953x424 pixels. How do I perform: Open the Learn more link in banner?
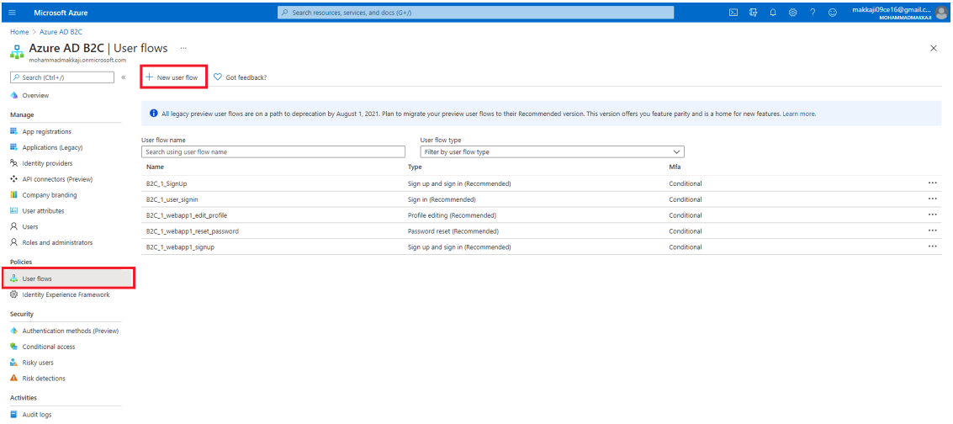(799, 114)
